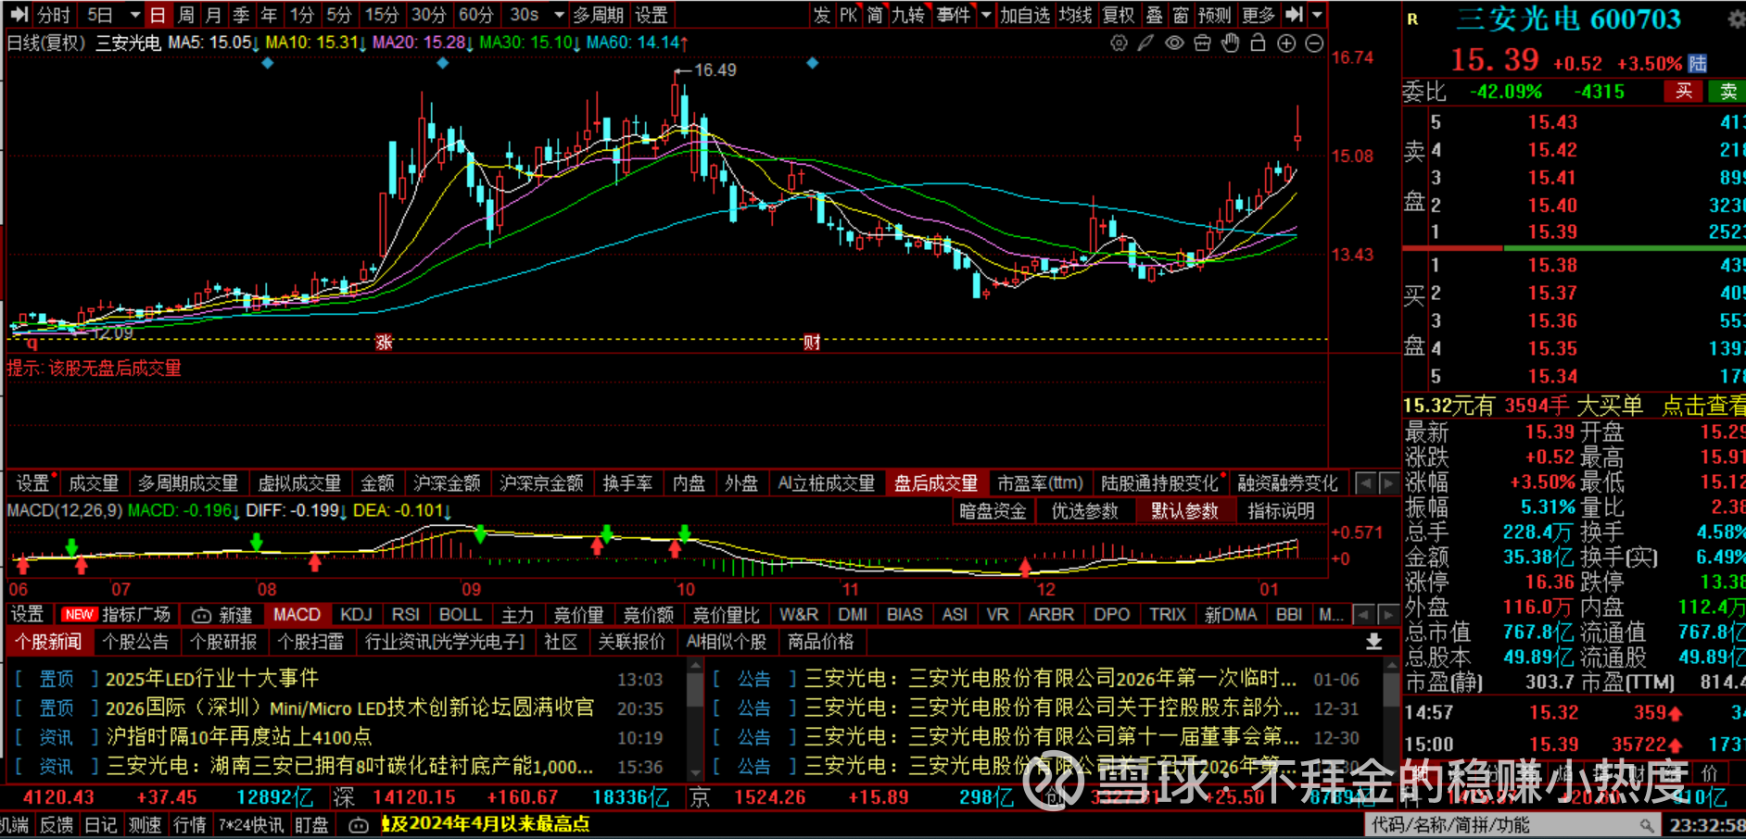Open the PK comparison tool

(x=849, y=15)
